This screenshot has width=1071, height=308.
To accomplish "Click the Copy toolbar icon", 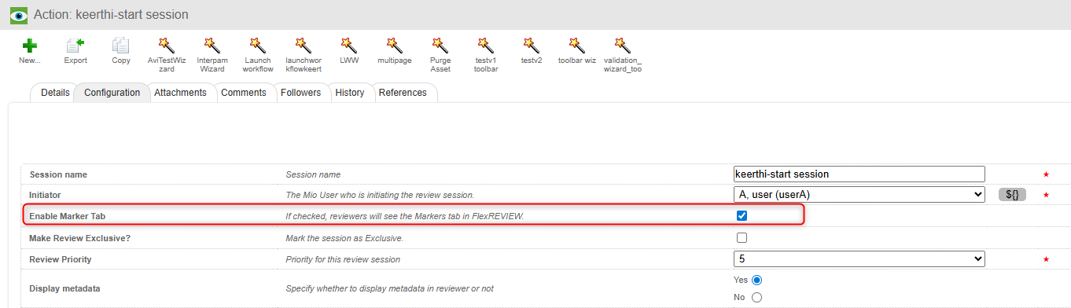I will (121, 46).
